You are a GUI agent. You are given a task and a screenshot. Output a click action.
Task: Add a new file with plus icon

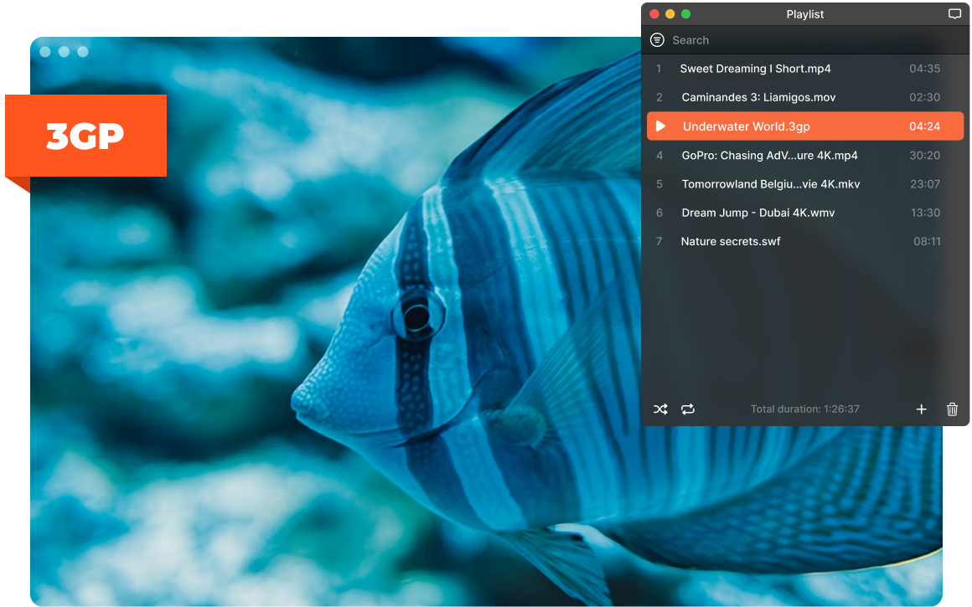click(921, 409)
